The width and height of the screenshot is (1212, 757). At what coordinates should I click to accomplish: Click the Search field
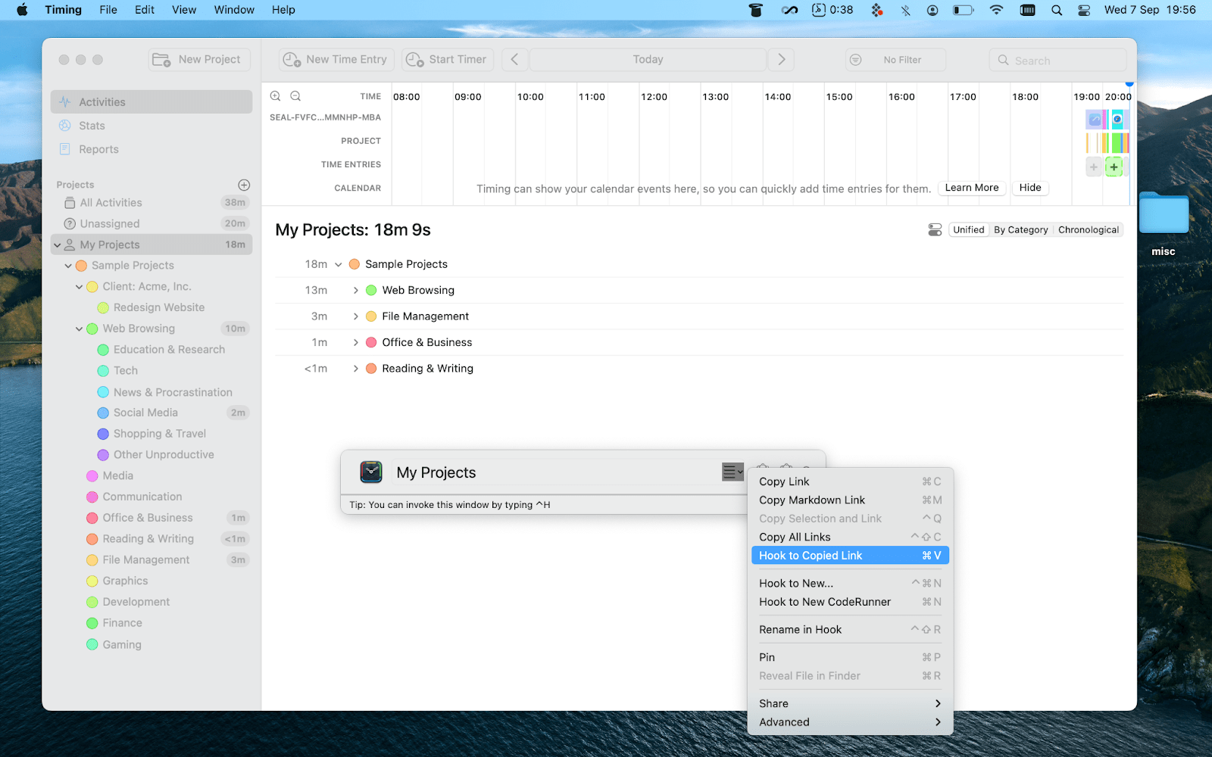point(1057,60)
